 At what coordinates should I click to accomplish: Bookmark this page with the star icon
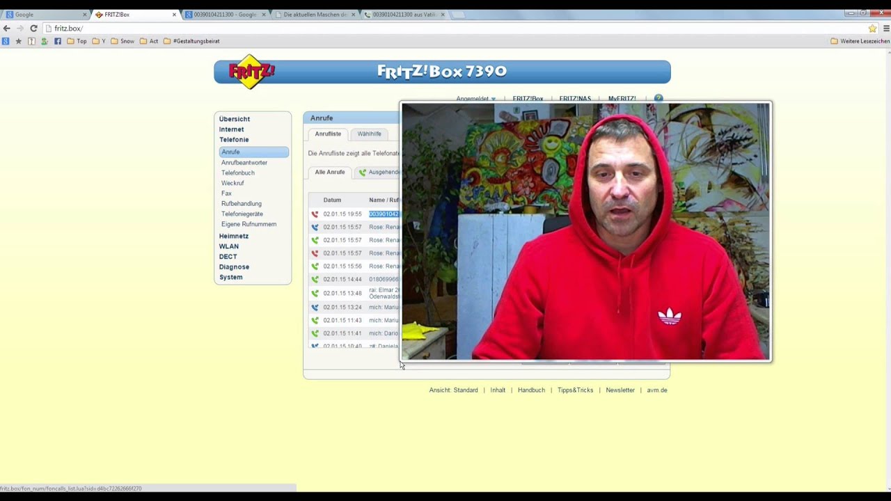click(872, 29)
